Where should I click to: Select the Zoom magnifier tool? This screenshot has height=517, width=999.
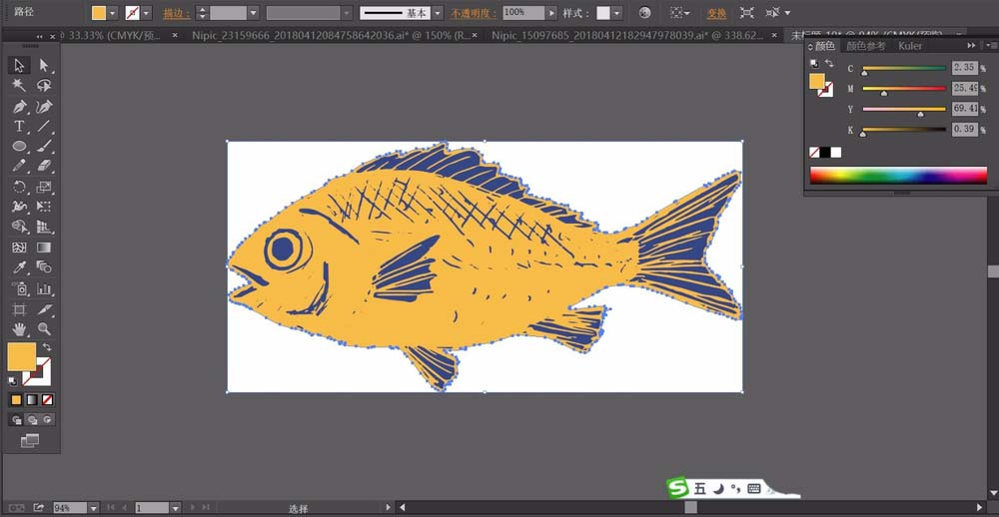click(44, 329)
